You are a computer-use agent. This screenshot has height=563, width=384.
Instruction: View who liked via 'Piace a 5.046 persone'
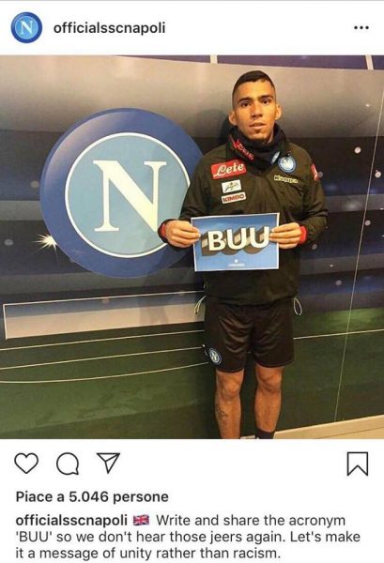92,497
